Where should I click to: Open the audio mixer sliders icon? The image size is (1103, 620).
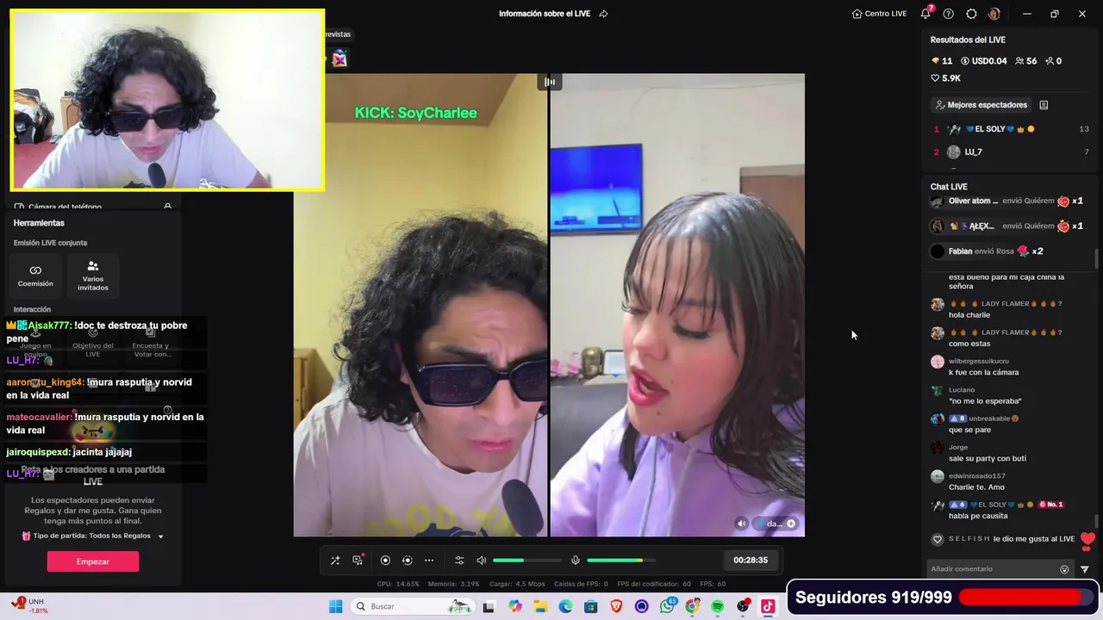(x=459, y=561)
